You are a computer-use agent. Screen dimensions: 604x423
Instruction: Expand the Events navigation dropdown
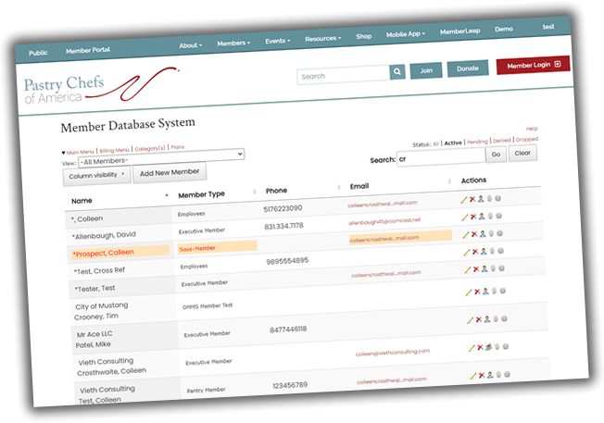[277, 41]
